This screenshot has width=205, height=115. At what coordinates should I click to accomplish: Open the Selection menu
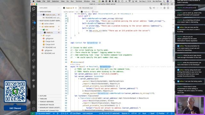coord(55,1)
